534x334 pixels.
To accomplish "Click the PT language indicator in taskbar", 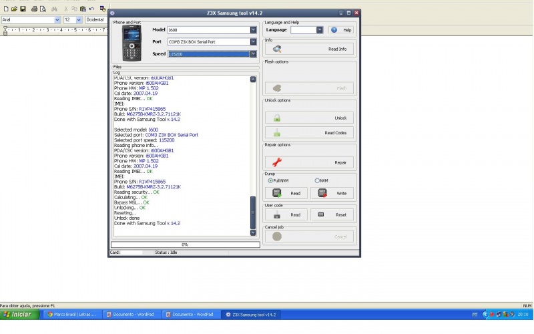I will click(475, 314).
